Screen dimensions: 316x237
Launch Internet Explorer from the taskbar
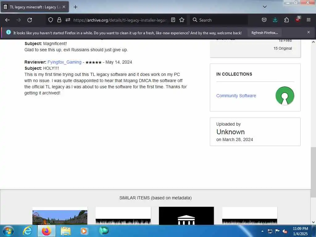[27, 231]
